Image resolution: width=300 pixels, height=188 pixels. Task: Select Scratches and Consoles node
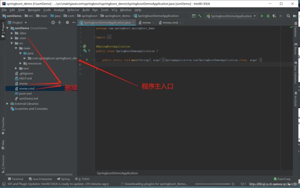pos(29,109)
